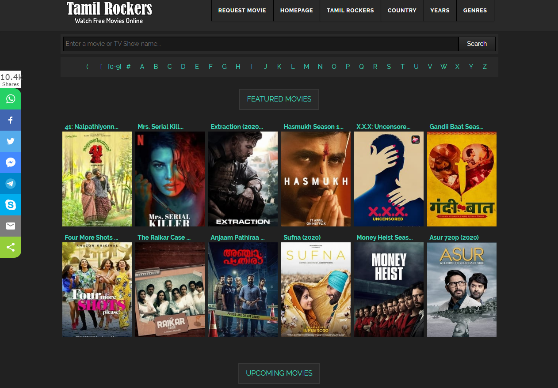Select the X.X.X. Uncensored poster
This screenshot has height=388, width=558.
click(389, 179)
